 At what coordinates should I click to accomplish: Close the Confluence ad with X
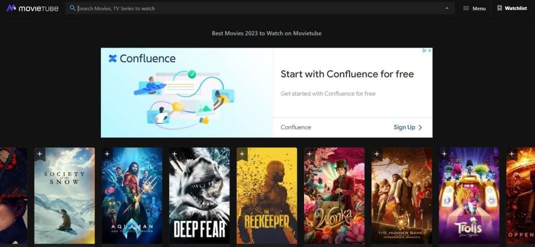click(429, 51)
